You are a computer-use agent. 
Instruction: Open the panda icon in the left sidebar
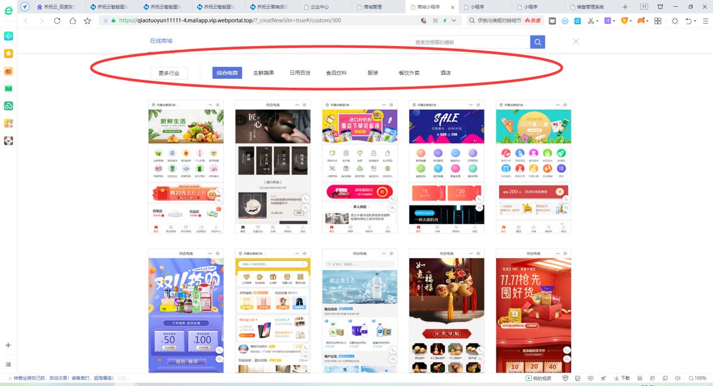point(8,140)
